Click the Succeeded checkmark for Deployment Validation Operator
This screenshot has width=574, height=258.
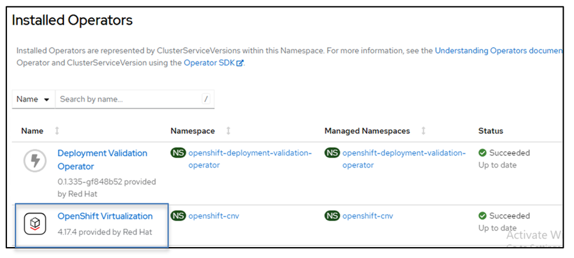click(x=482, y=153)
